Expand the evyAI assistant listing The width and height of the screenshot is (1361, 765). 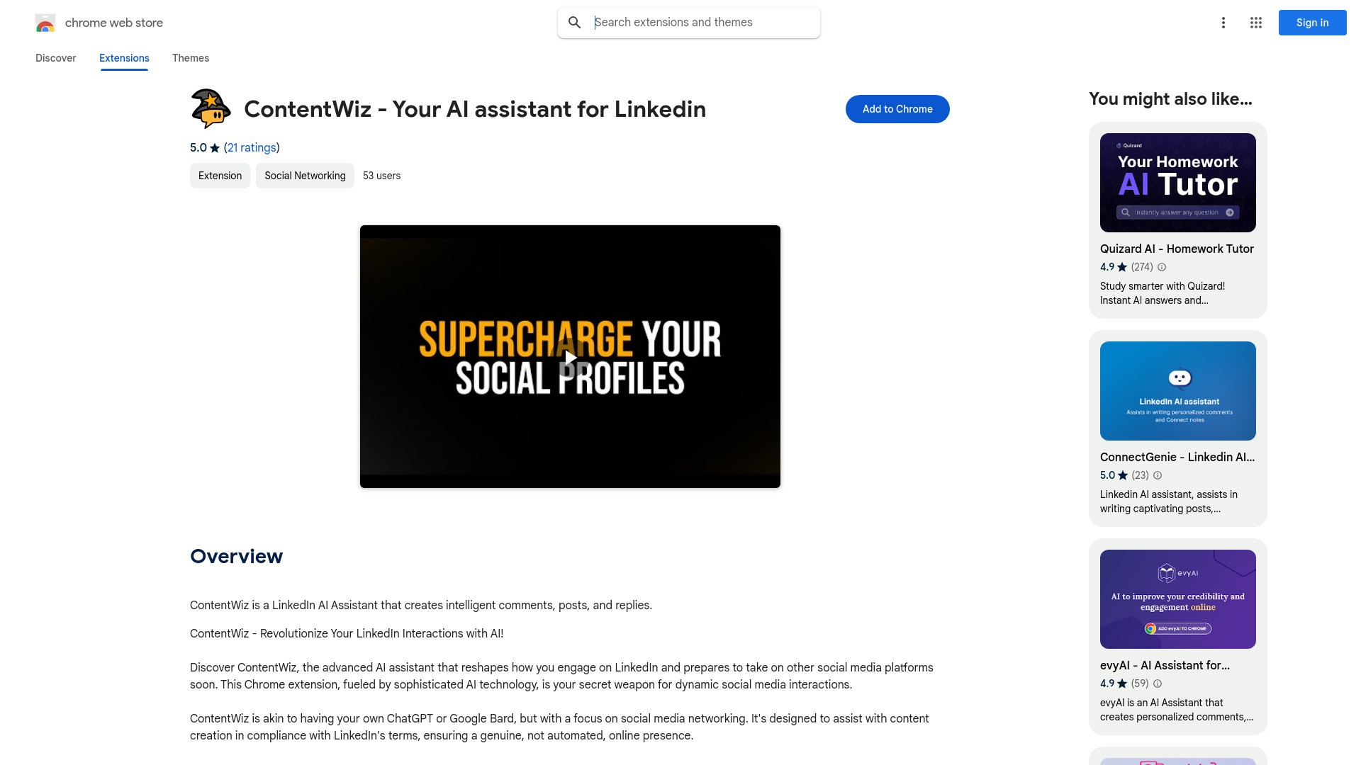[x=1178, y=636]
